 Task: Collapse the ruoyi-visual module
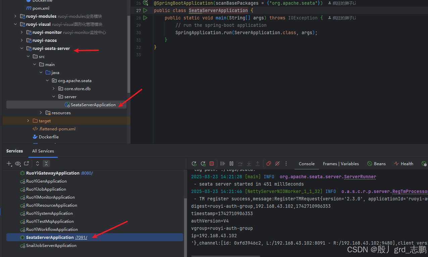tap(15, 24)
